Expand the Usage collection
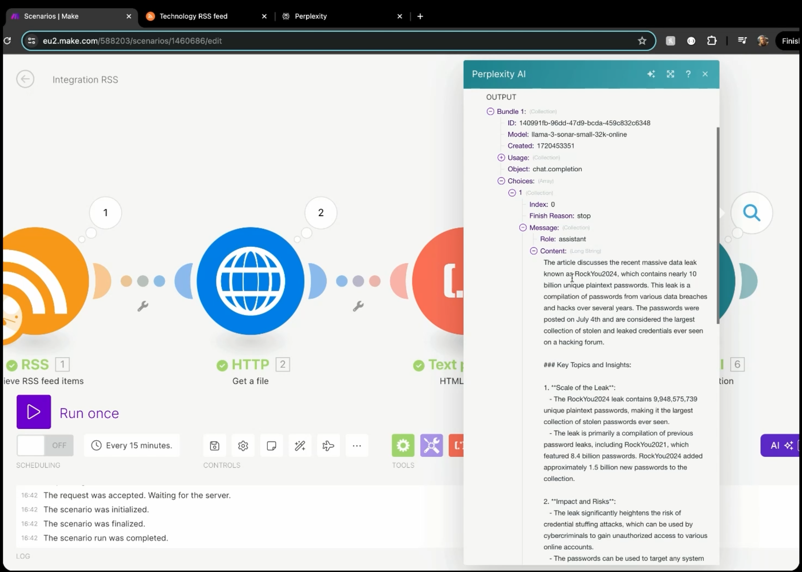Image resolution: width=802 pixels, height=572 pixels. tap(501, 157)
